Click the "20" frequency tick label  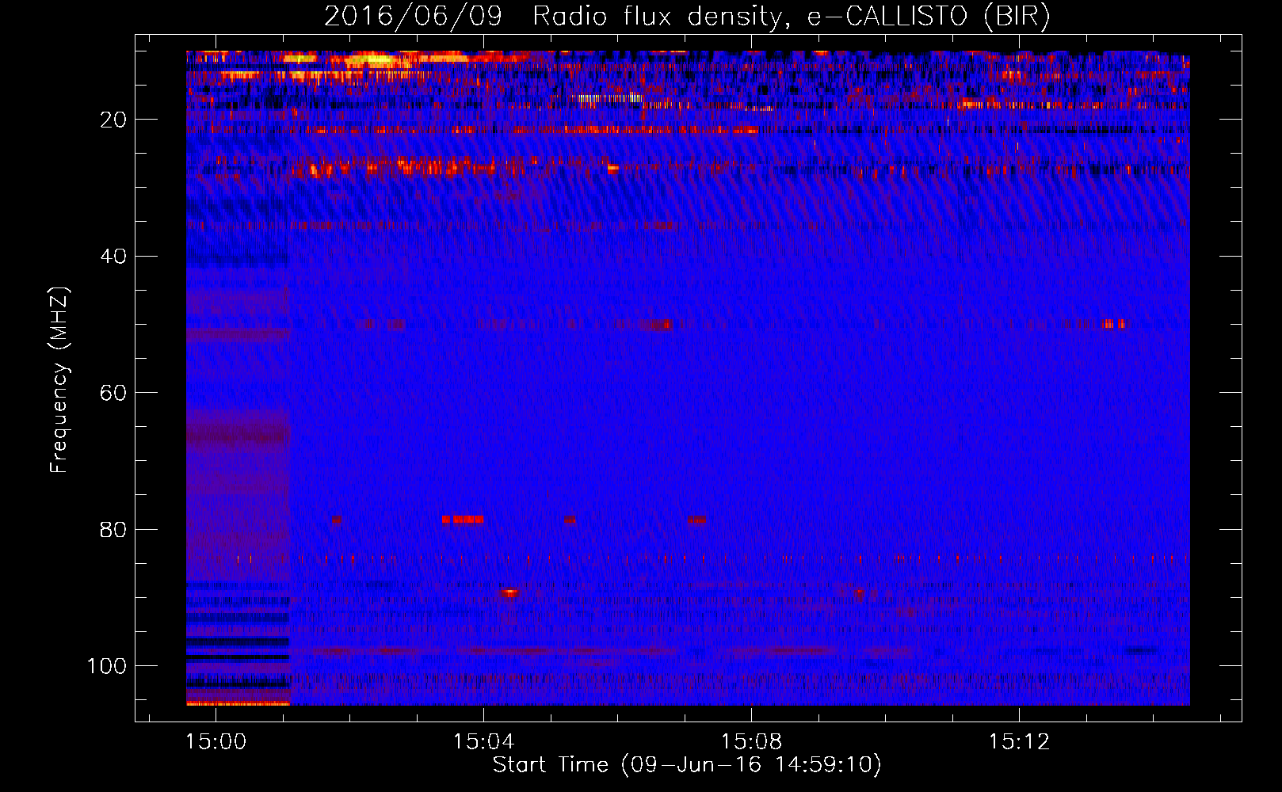113,120
